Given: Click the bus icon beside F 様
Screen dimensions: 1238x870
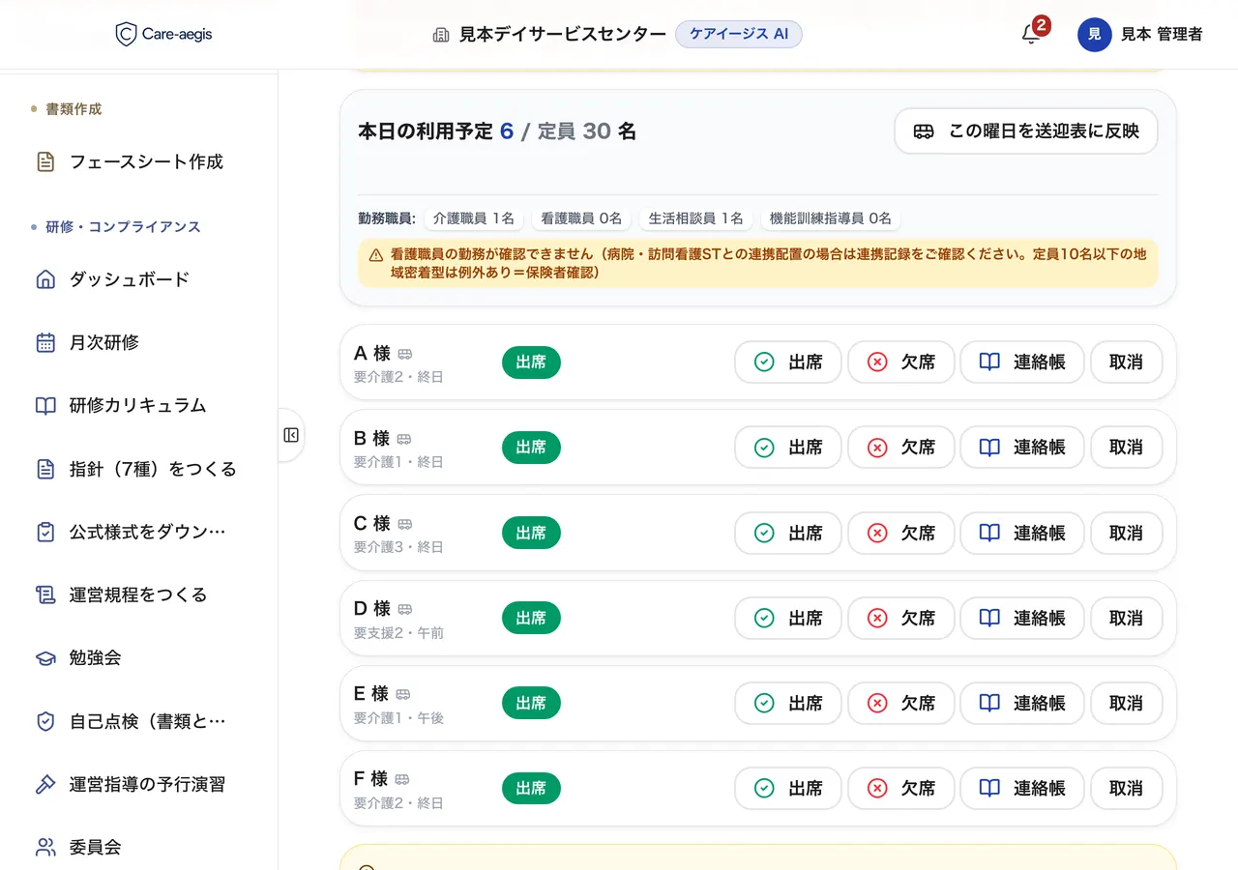Looking at the screenshot, I should (x=402, y=780).
